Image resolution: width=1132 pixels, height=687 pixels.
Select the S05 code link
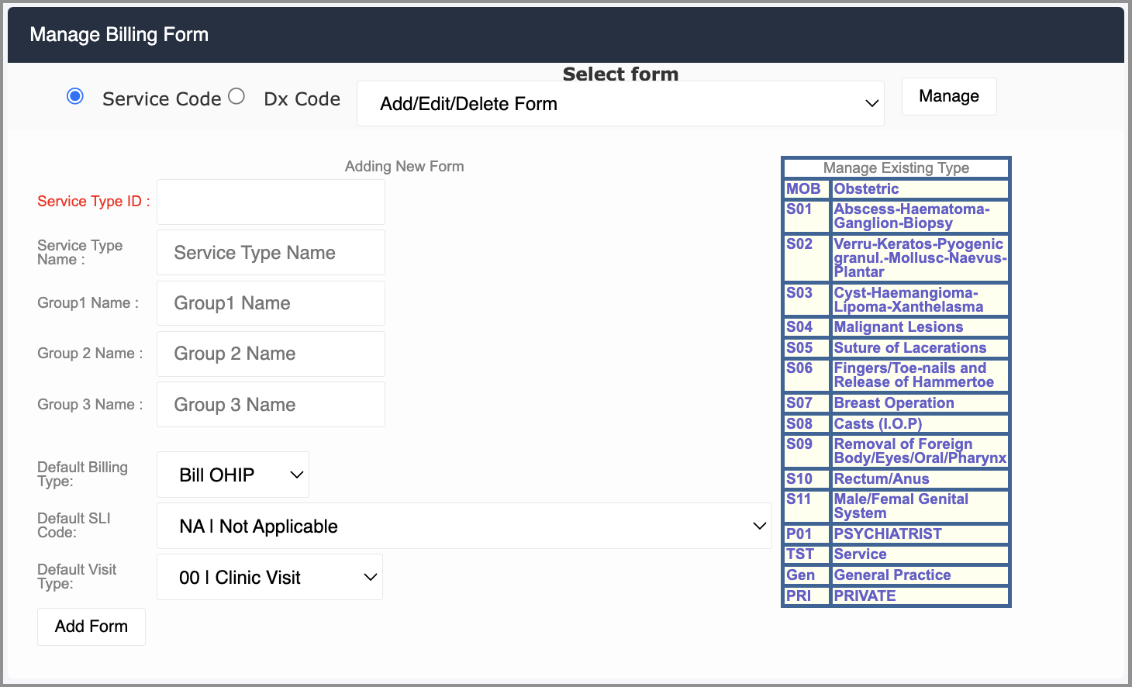coord(799,347)
